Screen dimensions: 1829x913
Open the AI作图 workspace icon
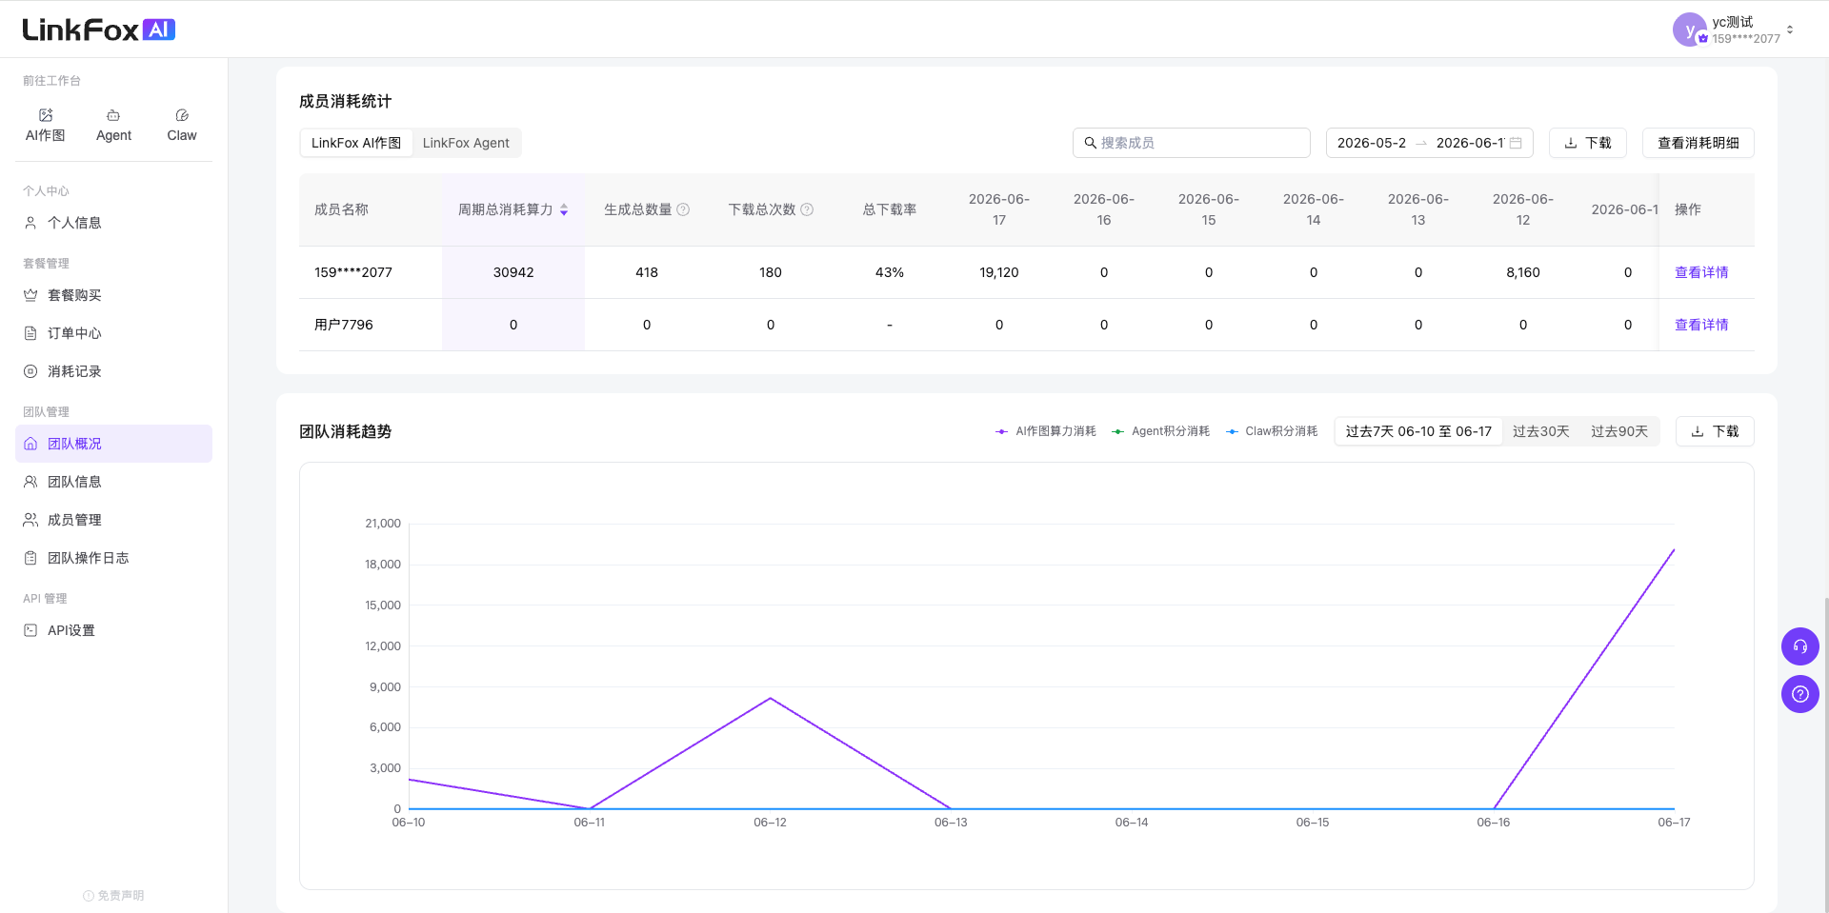(x=45, y=125)
